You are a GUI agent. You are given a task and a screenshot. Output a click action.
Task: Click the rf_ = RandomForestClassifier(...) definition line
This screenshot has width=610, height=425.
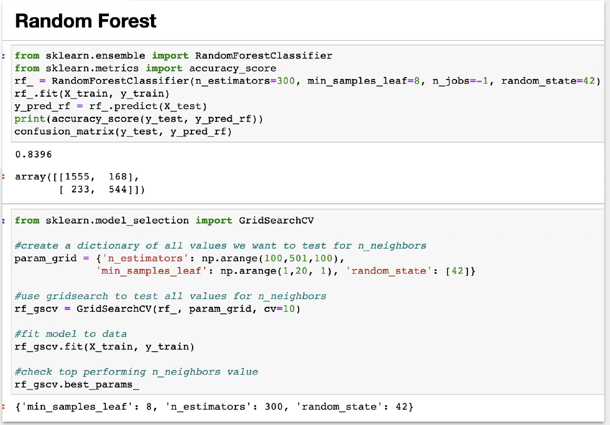[x=307, y=81]
